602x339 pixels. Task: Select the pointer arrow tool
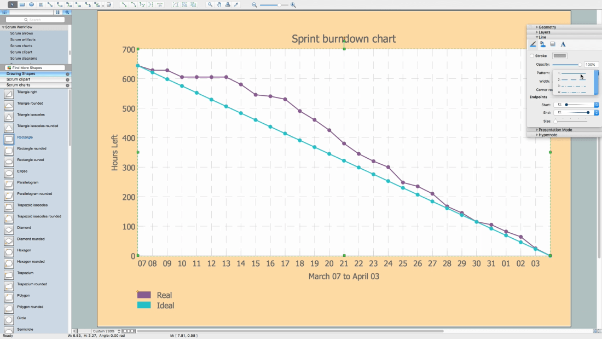[x=12, y=4]
